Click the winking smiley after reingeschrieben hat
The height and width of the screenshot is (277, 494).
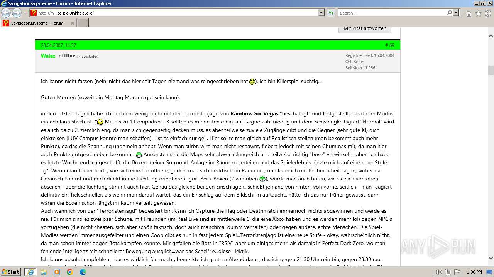point(252,82)
